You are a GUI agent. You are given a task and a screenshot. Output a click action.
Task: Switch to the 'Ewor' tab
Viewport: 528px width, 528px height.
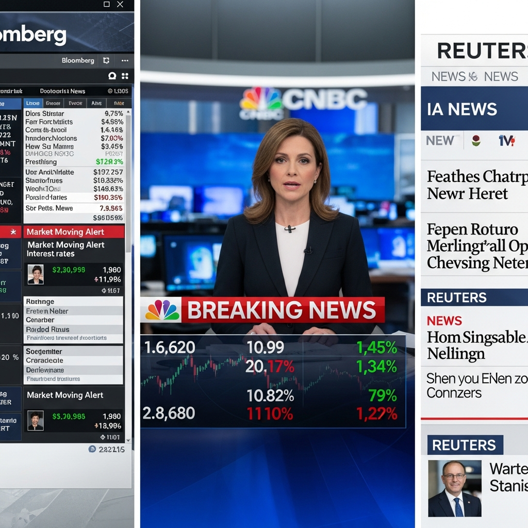(x=76, y=103)
